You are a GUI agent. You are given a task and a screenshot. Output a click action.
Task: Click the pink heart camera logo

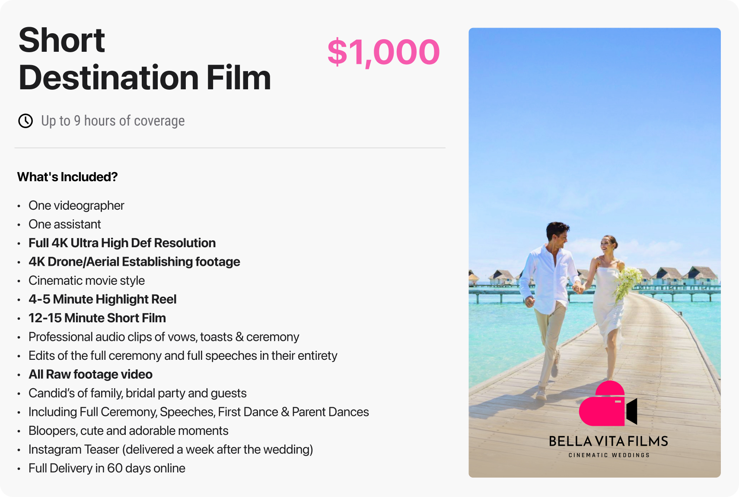click(607, 404)
